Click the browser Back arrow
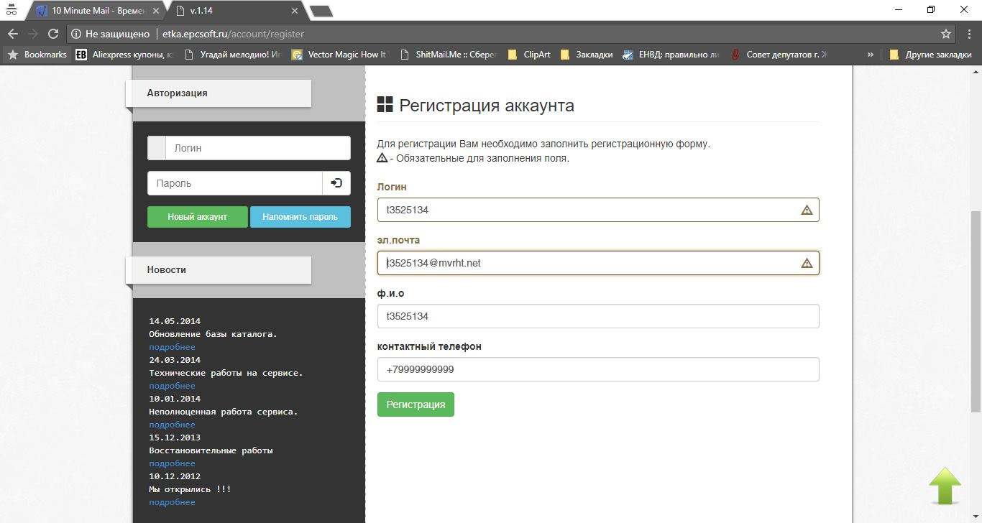 [x=13, y=34]
